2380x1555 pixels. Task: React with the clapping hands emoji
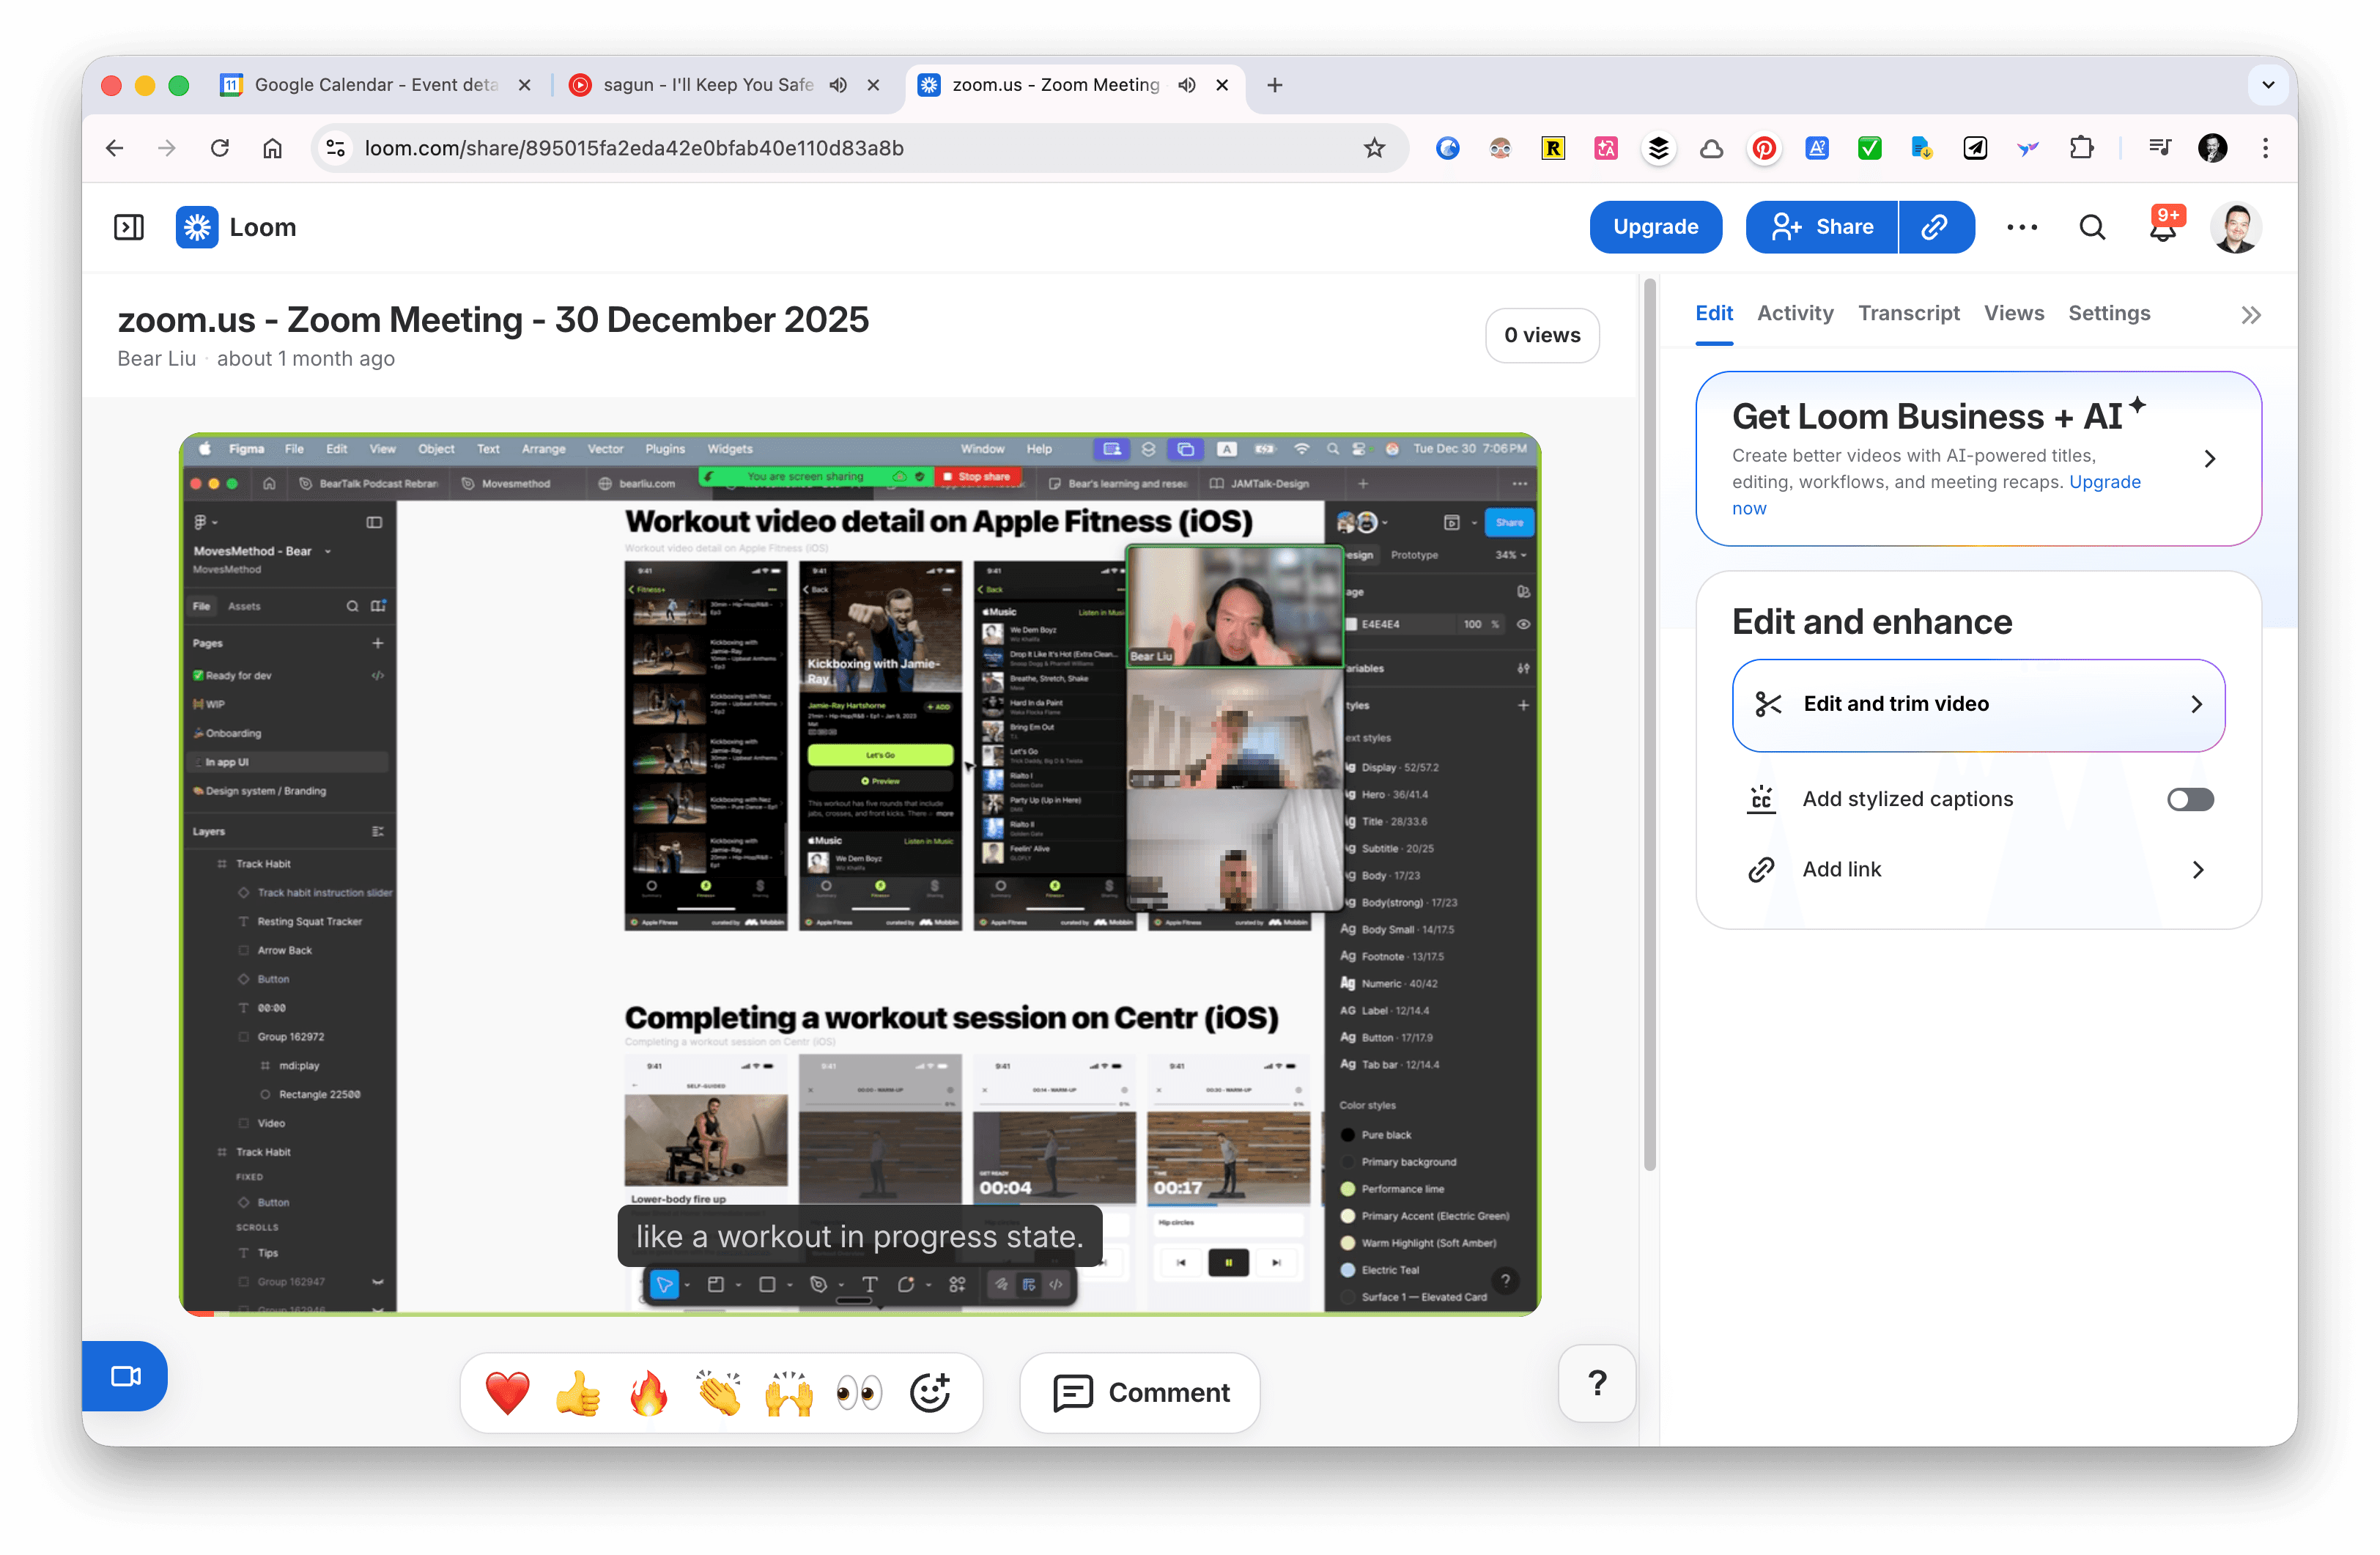(x=718, y=1392)
